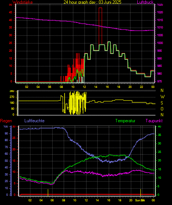Click the Temperatur legend label
Viewport: 172px width, 205px height.
125,121
